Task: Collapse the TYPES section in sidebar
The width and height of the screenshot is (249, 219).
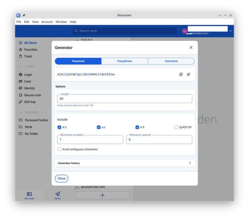Action: (x=21, y=67)
